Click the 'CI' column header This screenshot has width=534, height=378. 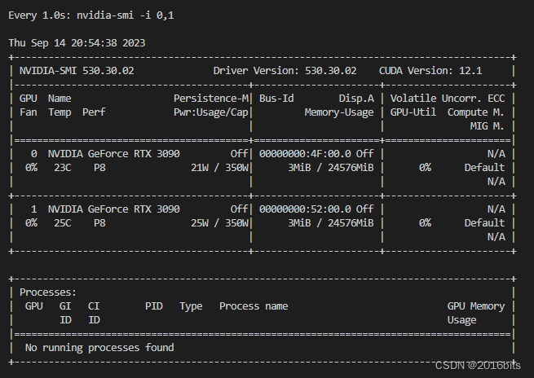[94, 306]
